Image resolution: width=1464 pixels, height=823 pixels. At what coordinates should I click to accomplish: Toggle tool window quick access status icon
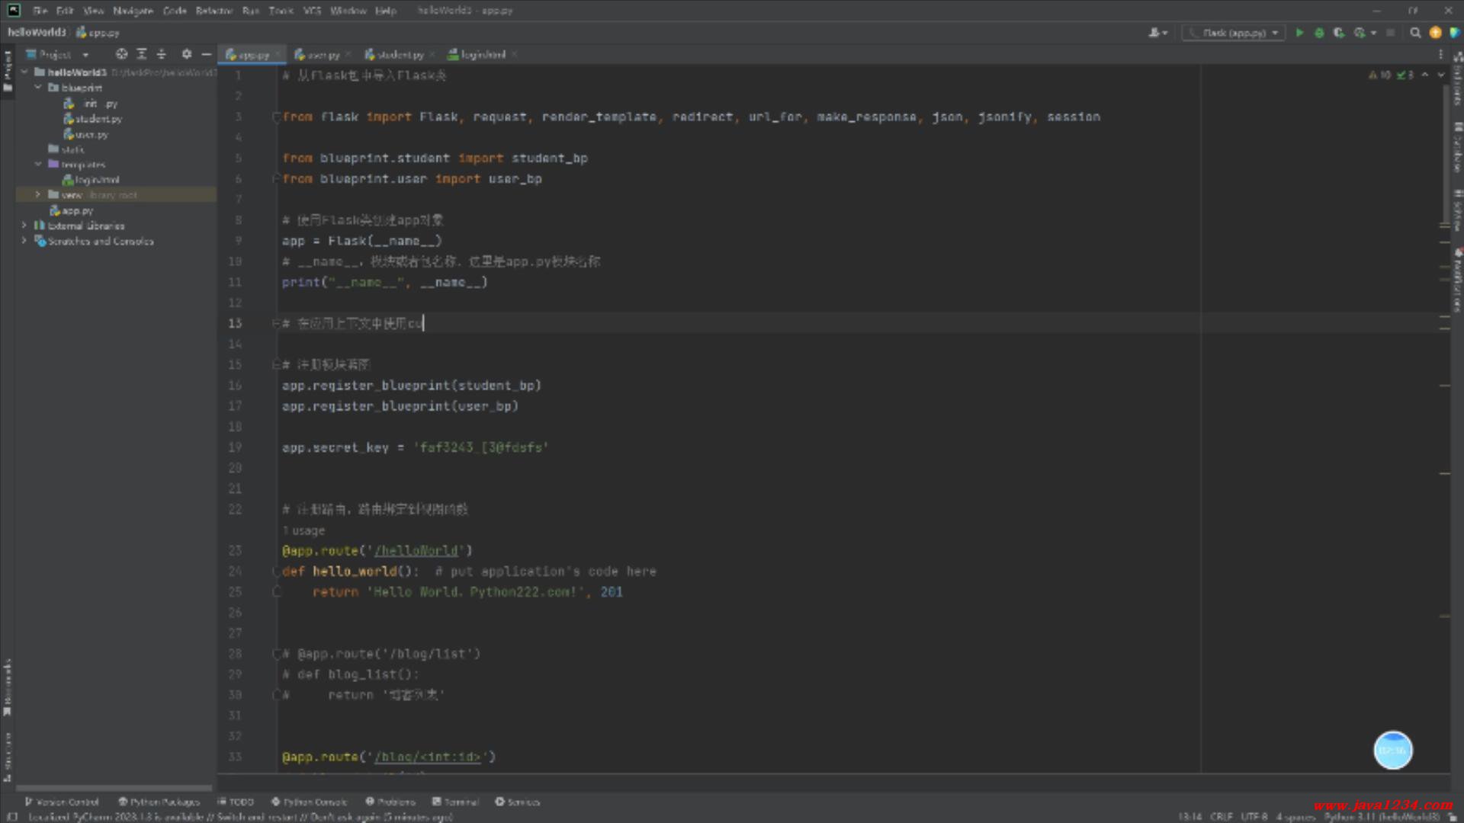click(x=11, y=817)
